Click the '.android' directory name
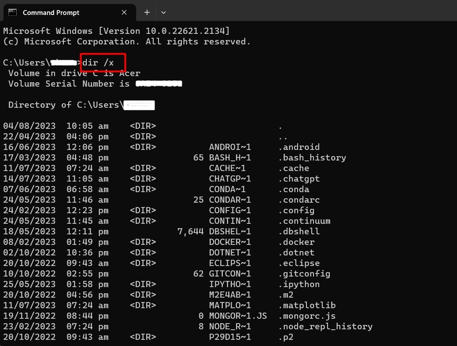 point(299,147)
